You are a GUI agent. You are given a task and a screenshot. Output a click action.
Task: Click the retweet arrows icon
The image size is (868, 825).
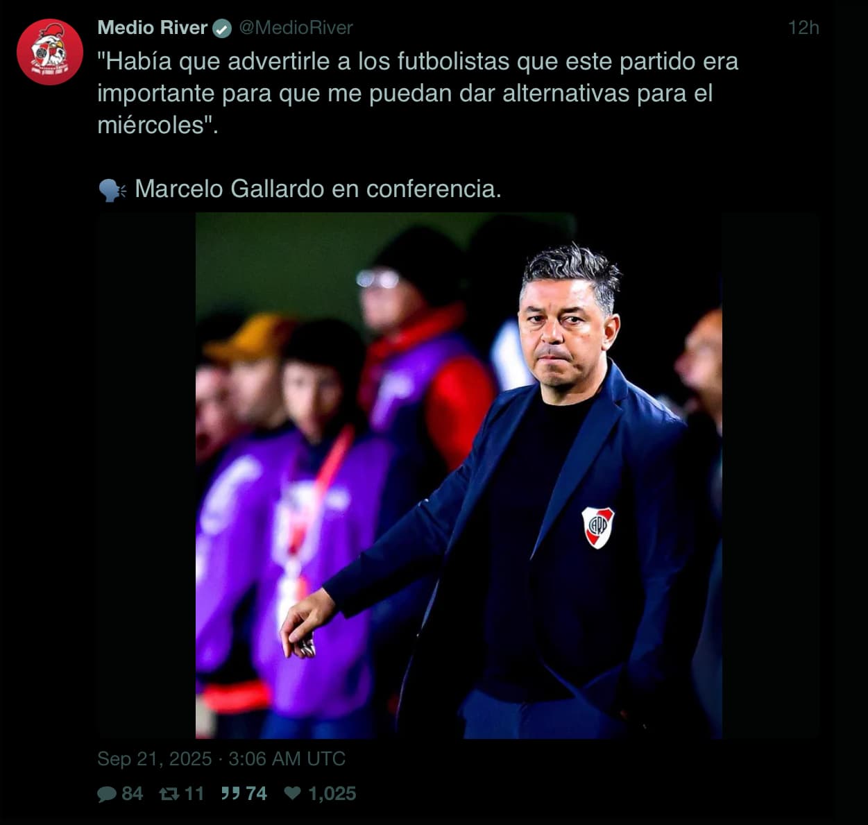click(169, 794)
